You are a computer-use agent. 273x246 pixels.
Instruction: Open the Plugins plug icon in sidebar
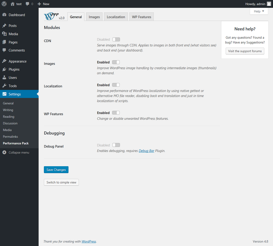pyautogui.click(x=4, y=69)
